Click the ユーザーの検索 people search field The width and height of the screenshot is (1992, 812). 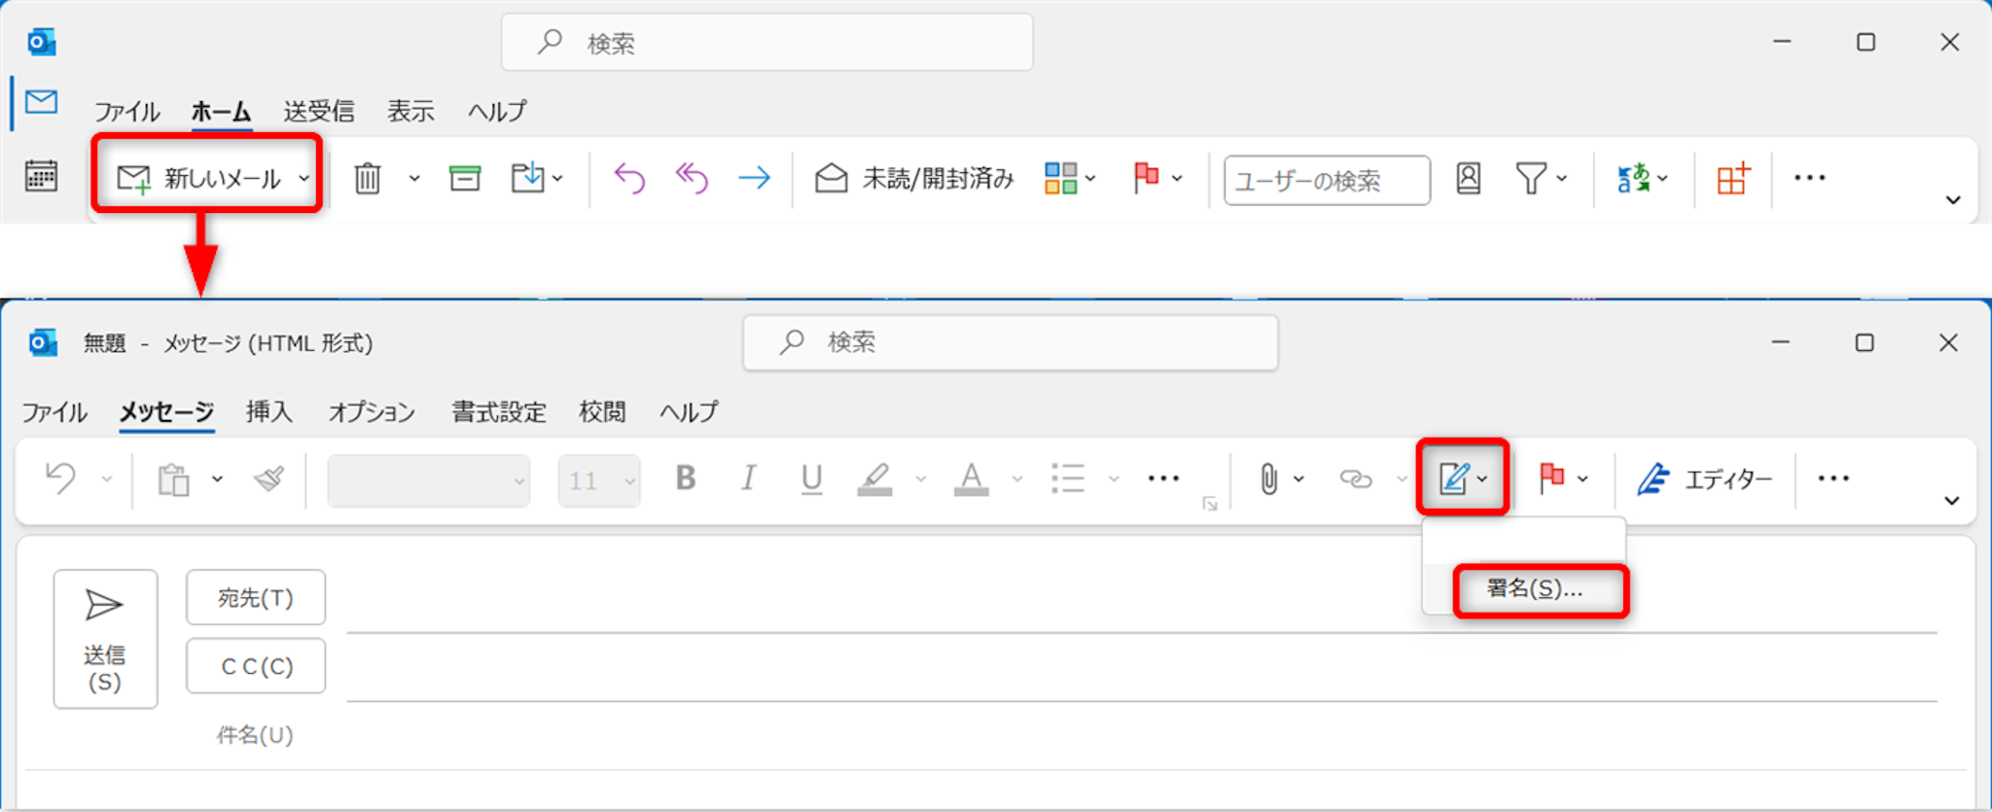click(1326, 181)
